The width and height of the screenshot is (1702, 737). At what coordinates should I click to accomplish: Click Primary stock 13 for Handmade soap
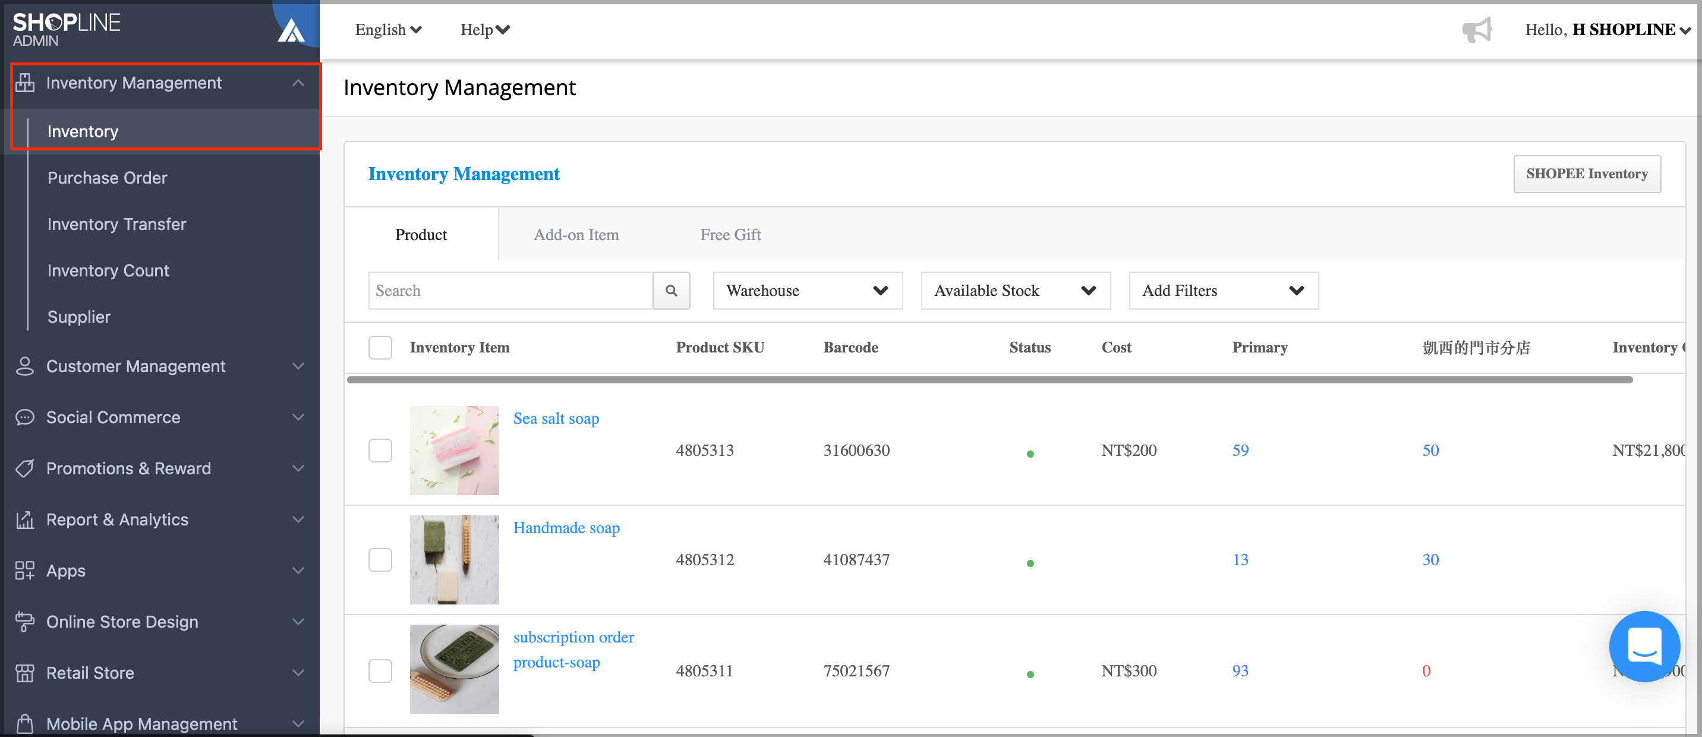click(x=1240, y=560)
